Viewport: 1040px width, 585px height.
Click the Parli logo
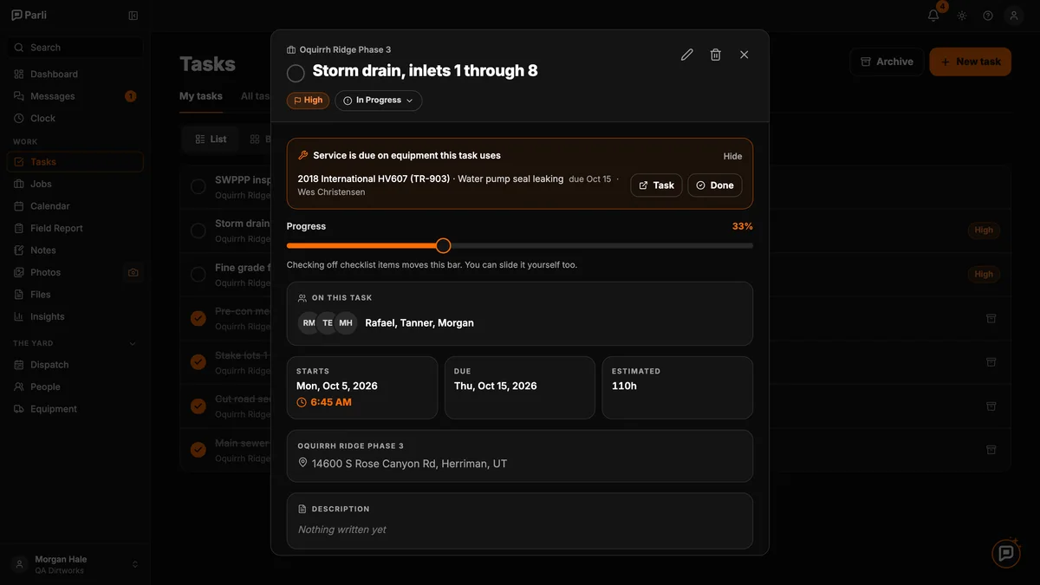29,16
